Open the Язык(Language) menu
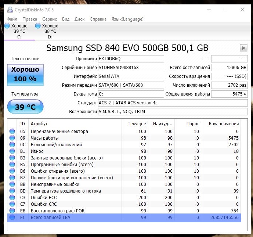The width and height of the screenshot is (253, 237). point(127,19)
